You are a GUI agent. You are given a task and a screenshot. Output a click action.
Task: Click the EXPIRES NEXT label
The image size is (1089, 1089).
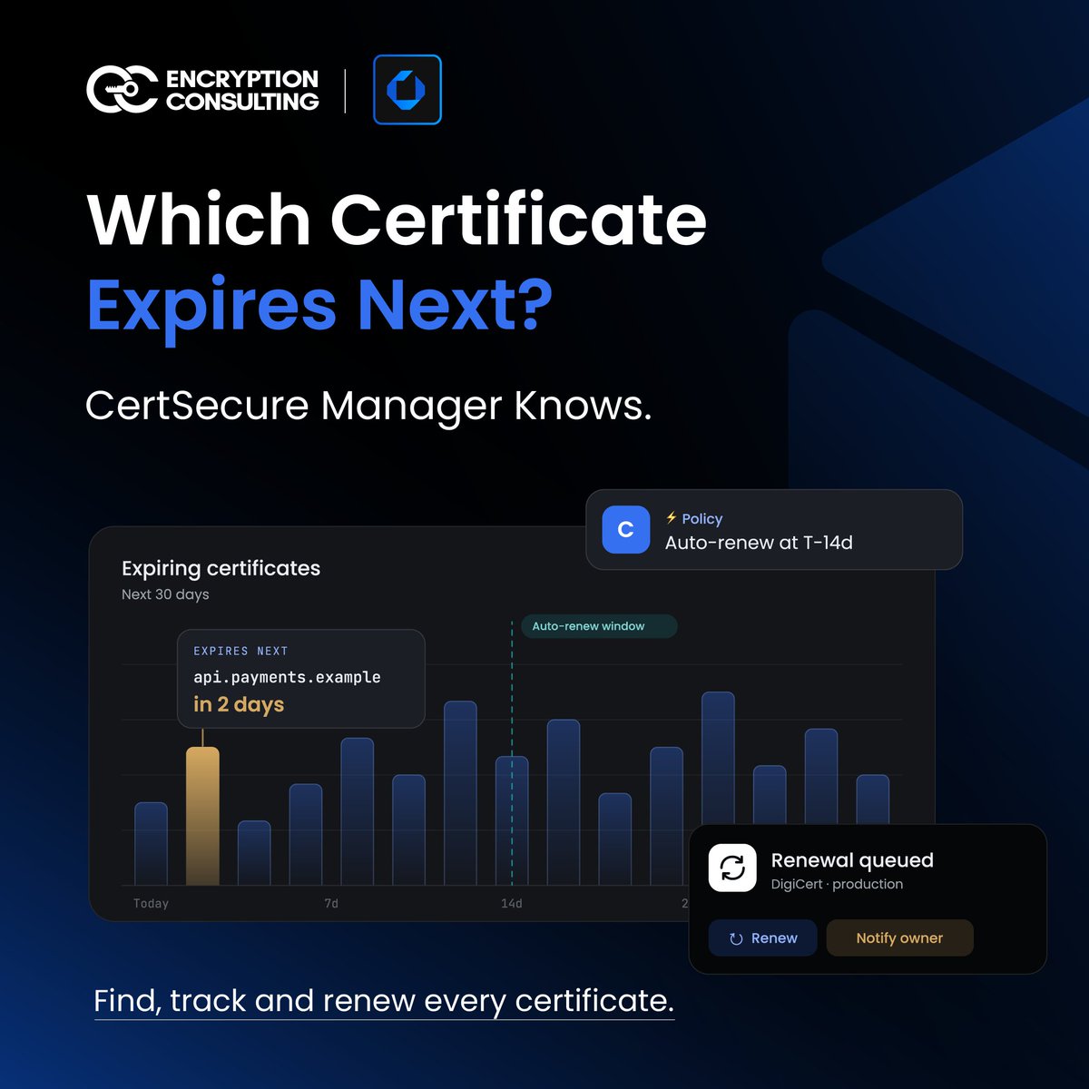(x=240, y=651)
